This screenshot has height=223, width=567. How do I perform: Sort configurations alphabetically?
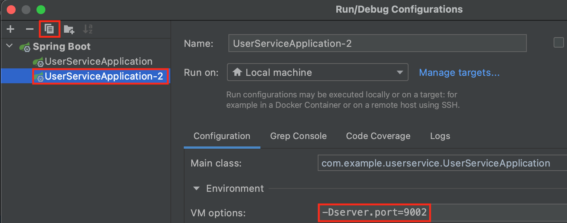coord(88,29)
